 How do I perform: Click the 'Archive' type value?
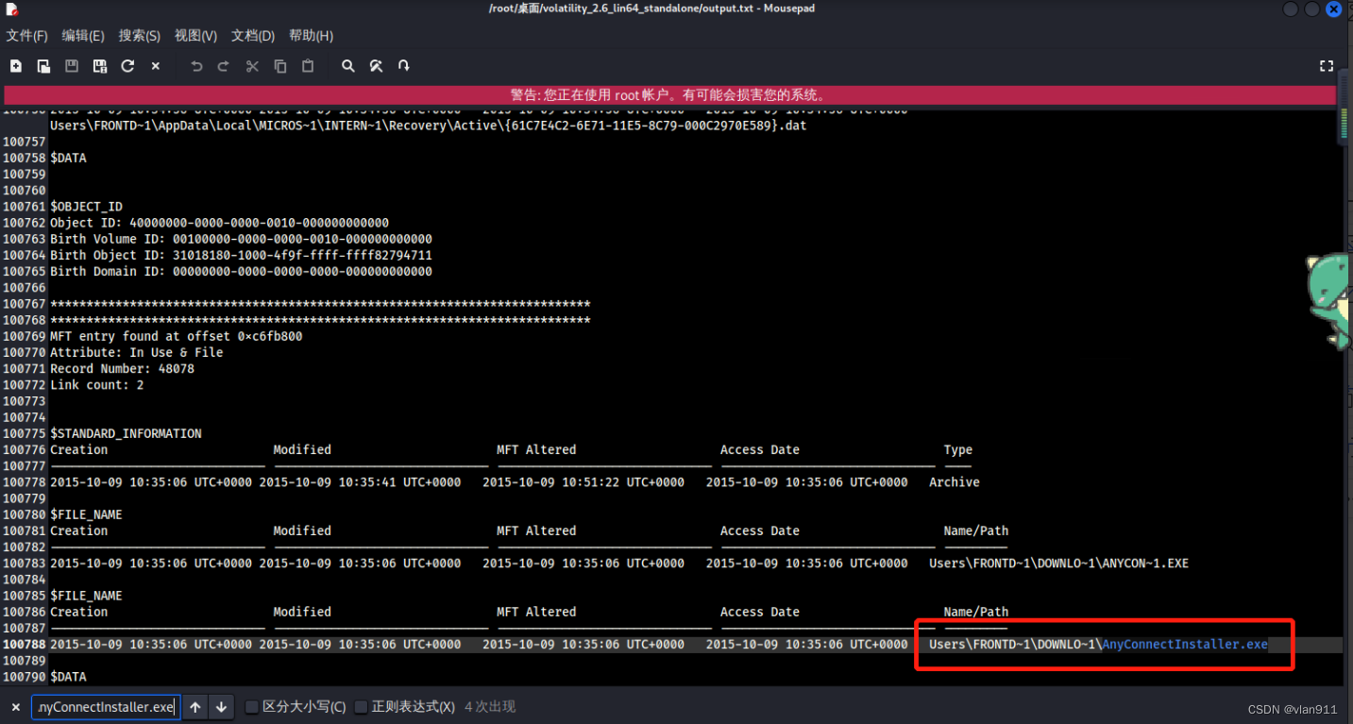click(955, 482)
